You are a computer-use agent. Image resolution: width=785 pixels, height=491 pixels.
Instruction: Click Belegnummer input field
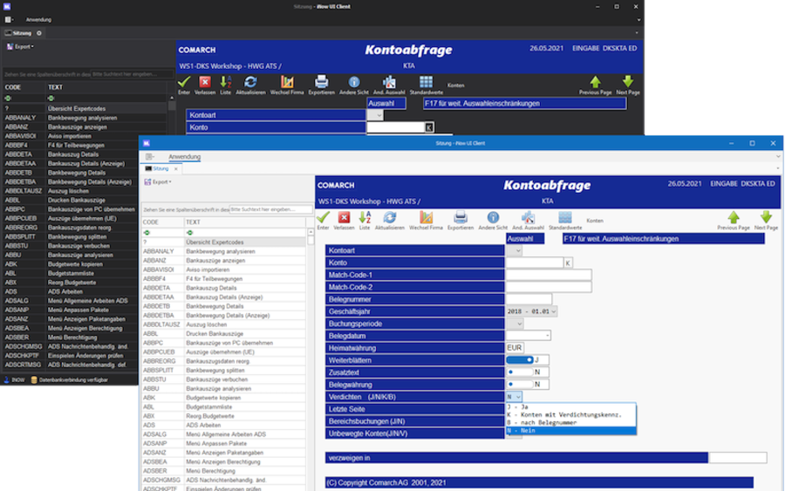pyautogui.click(x=529, y=299)
